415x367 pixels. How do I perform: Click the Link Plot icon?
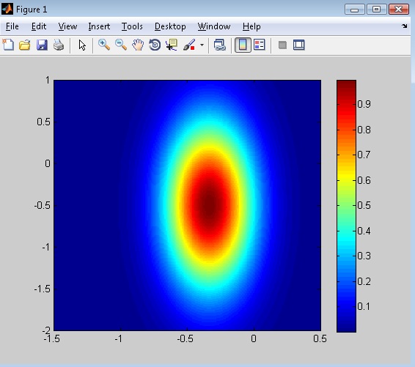point(220,45)
